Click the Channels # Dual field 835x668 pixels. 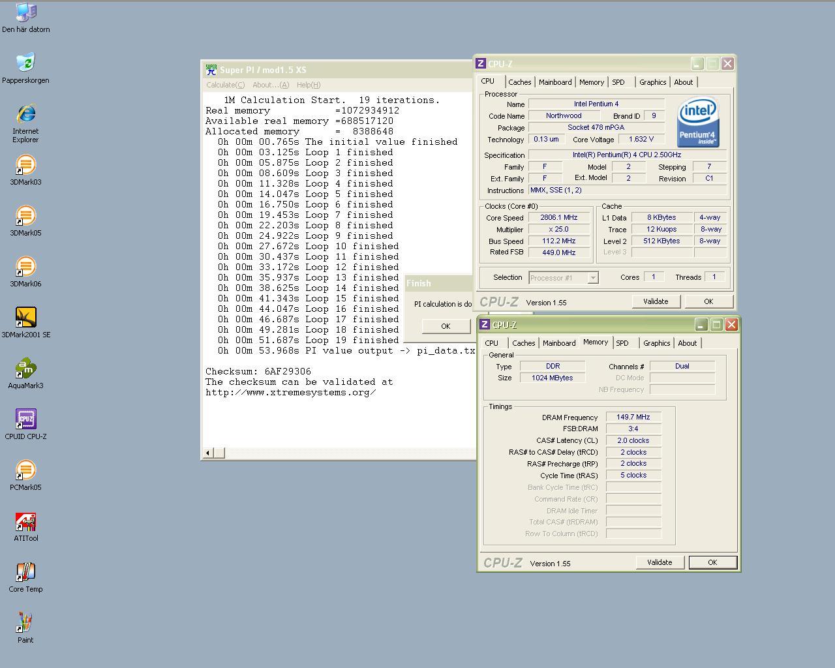click(682, 366)
